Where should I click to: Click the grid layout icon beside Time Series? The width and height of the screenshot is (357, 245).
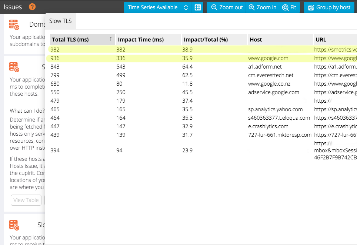[x=198, y=7]
